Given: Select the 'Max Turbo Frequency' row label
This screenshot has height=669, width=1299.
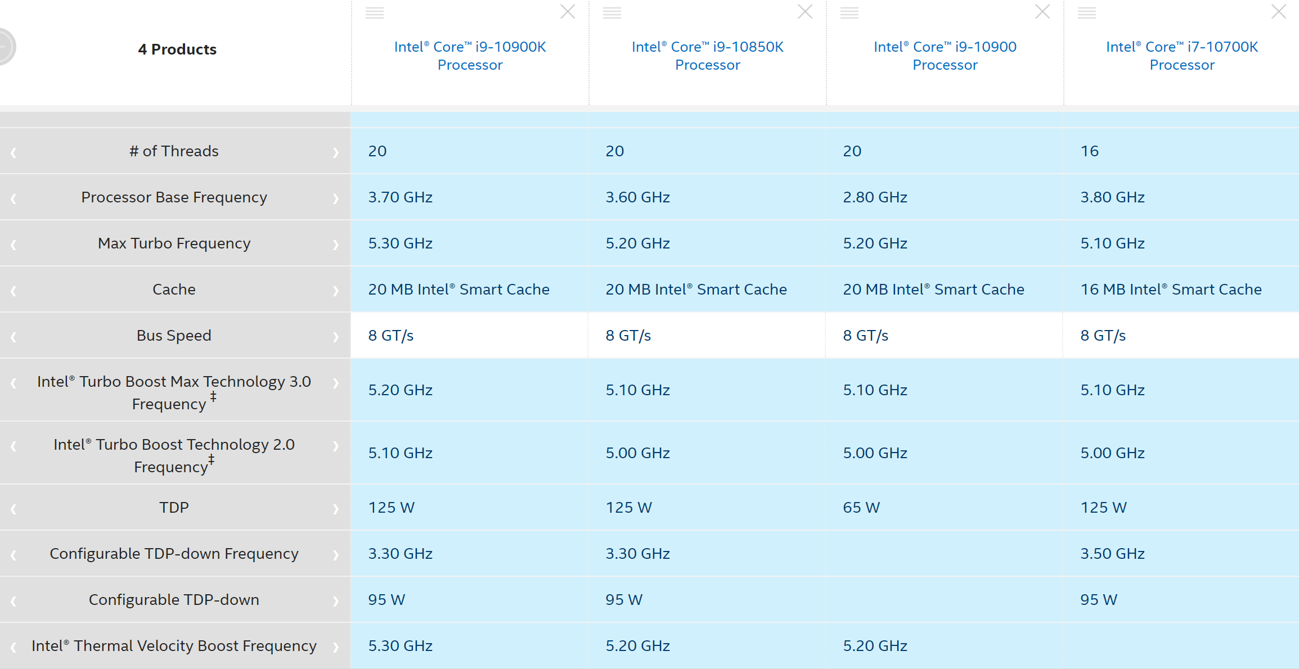Looking at the screenshot, I should [174, 243].
